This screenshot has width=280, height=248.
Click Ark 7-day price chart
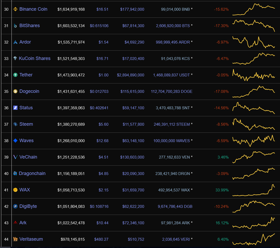254,223
